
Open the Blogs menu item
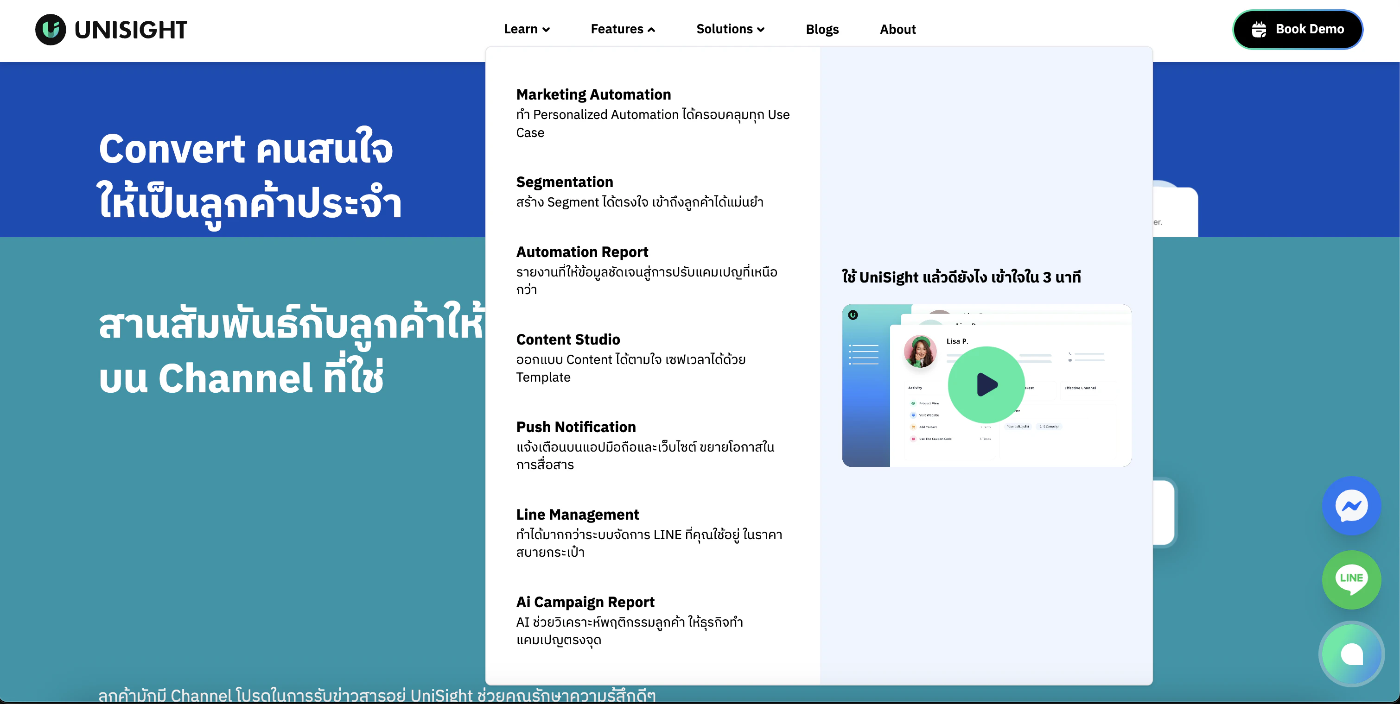pyautogui.click(x=822, y=29)
